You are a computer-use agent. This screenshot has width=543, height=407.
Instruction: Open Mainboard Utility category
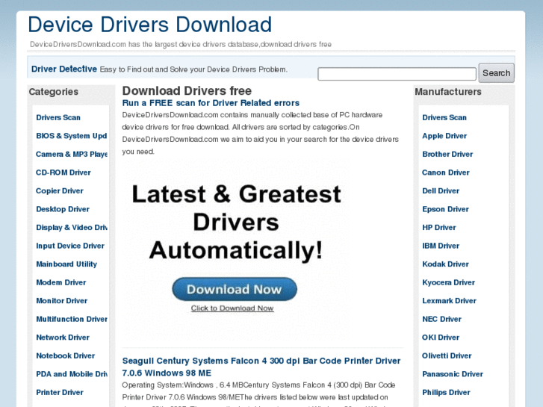(66, 264)
